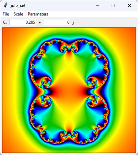Open the Parameters menu

click(x=38, y=14)
